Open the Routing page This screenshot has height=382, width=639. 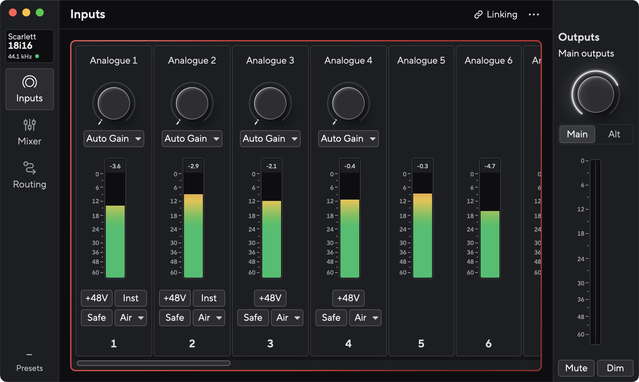(30, 175)
